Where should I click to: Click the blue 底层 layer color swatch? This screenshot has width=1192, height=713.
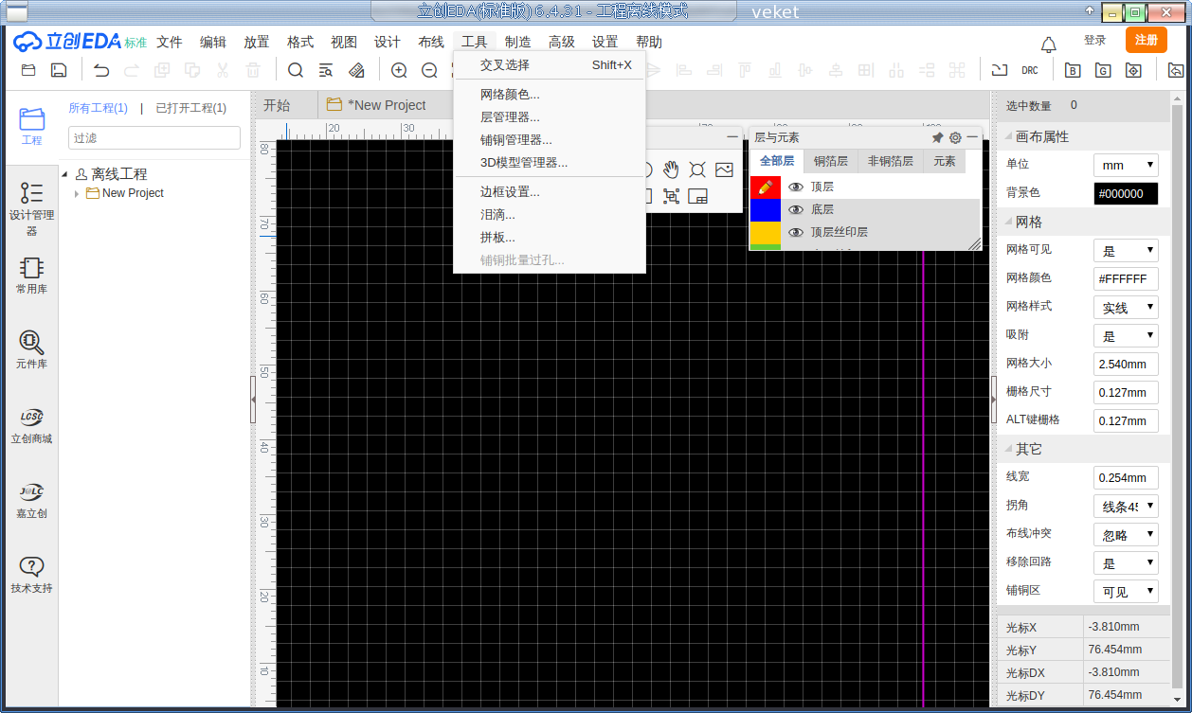(x=766, y=210)
